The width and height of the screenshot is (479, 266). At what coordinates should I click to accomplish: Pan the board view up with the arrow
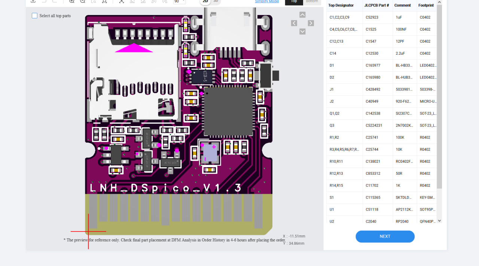pos(302,15)
